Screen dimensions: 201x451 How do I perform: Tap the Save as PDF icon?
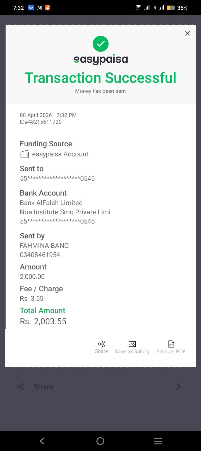[171, 344]
